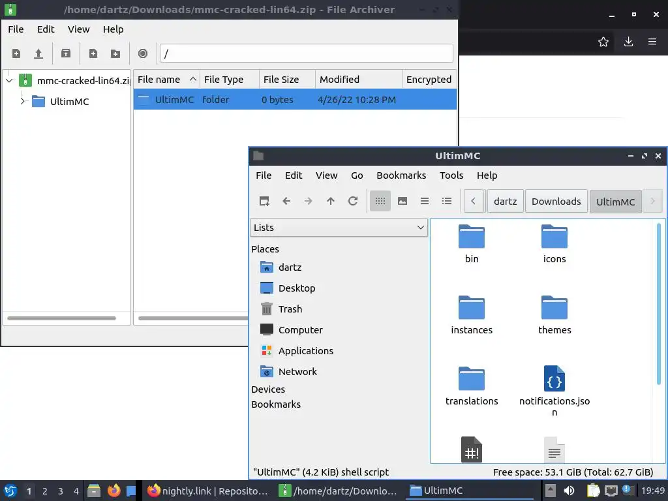Click the volume icon in system tray
The width and height of the screenshot is (668, 501).
(569, 491)
